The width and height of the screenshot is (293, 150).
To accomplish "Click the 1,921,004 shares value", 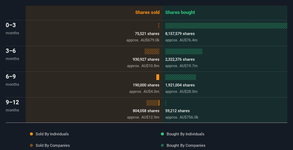I will point(180,85).
